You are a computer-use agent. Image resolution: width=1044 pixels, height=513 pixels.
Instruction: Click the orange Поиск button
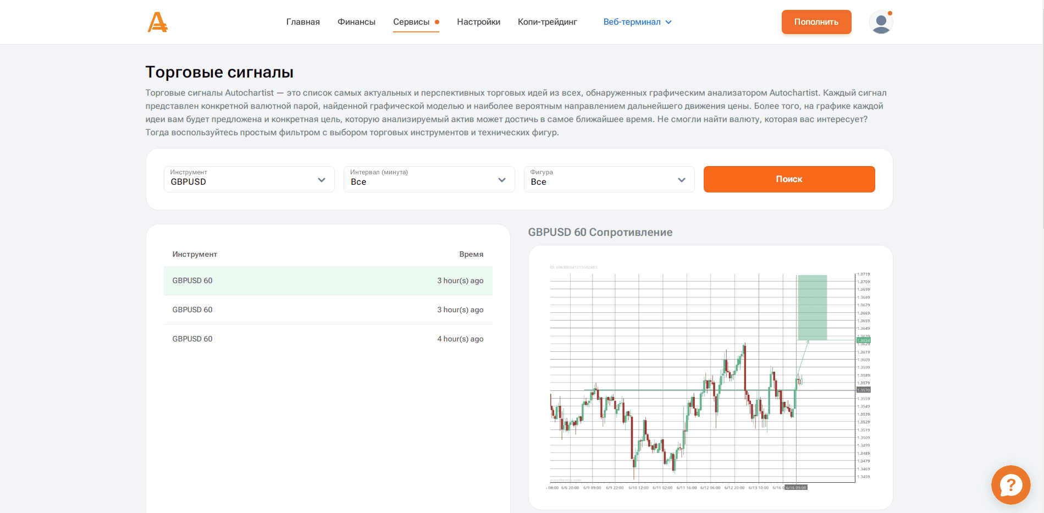tap(789, 179)
